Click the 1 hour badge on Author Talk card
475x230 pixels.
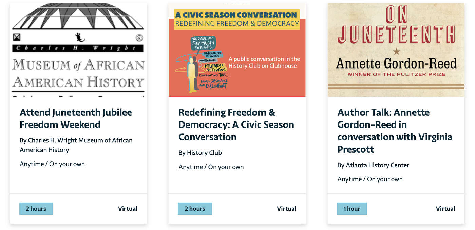(x=352, y=209)
